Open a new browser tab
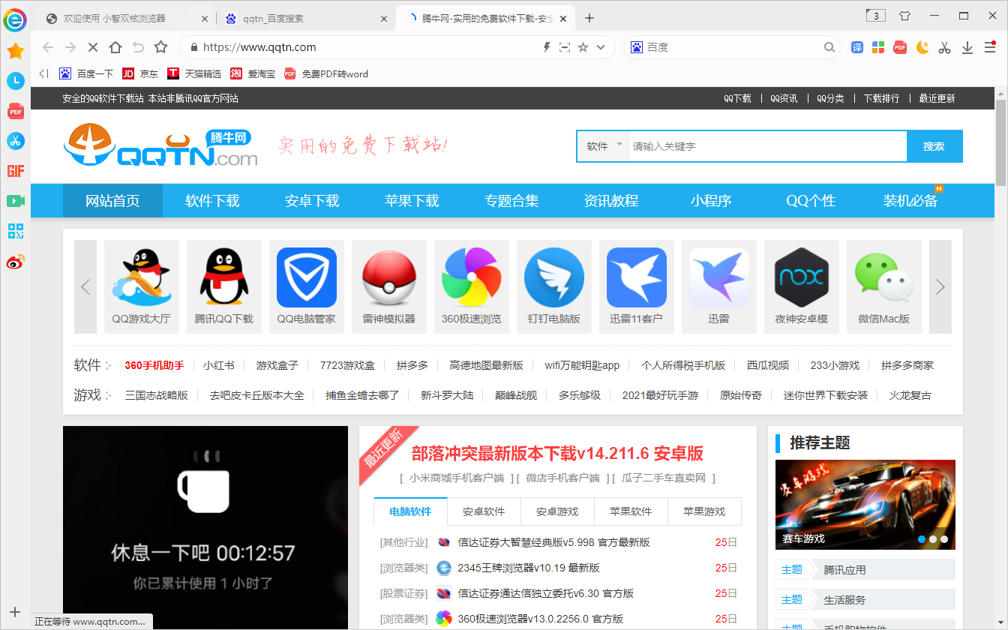Viewport: 1008px width, 630px height. pyautogui.click(x=589, y=18)
